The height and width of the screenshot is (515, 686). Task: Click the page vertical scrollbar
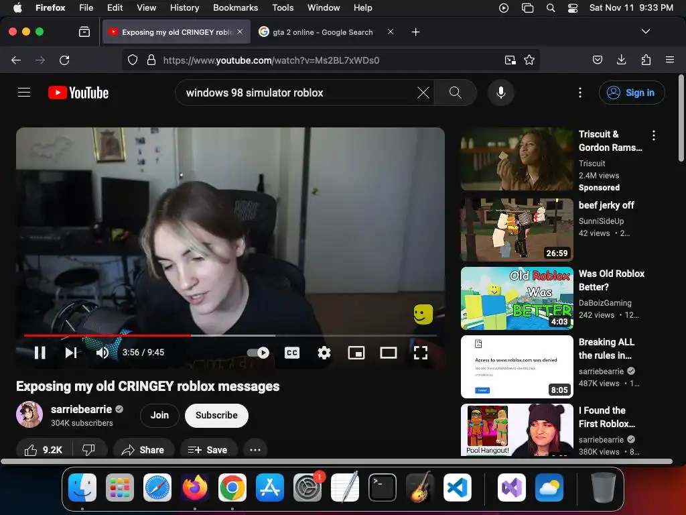click(681, 118)
